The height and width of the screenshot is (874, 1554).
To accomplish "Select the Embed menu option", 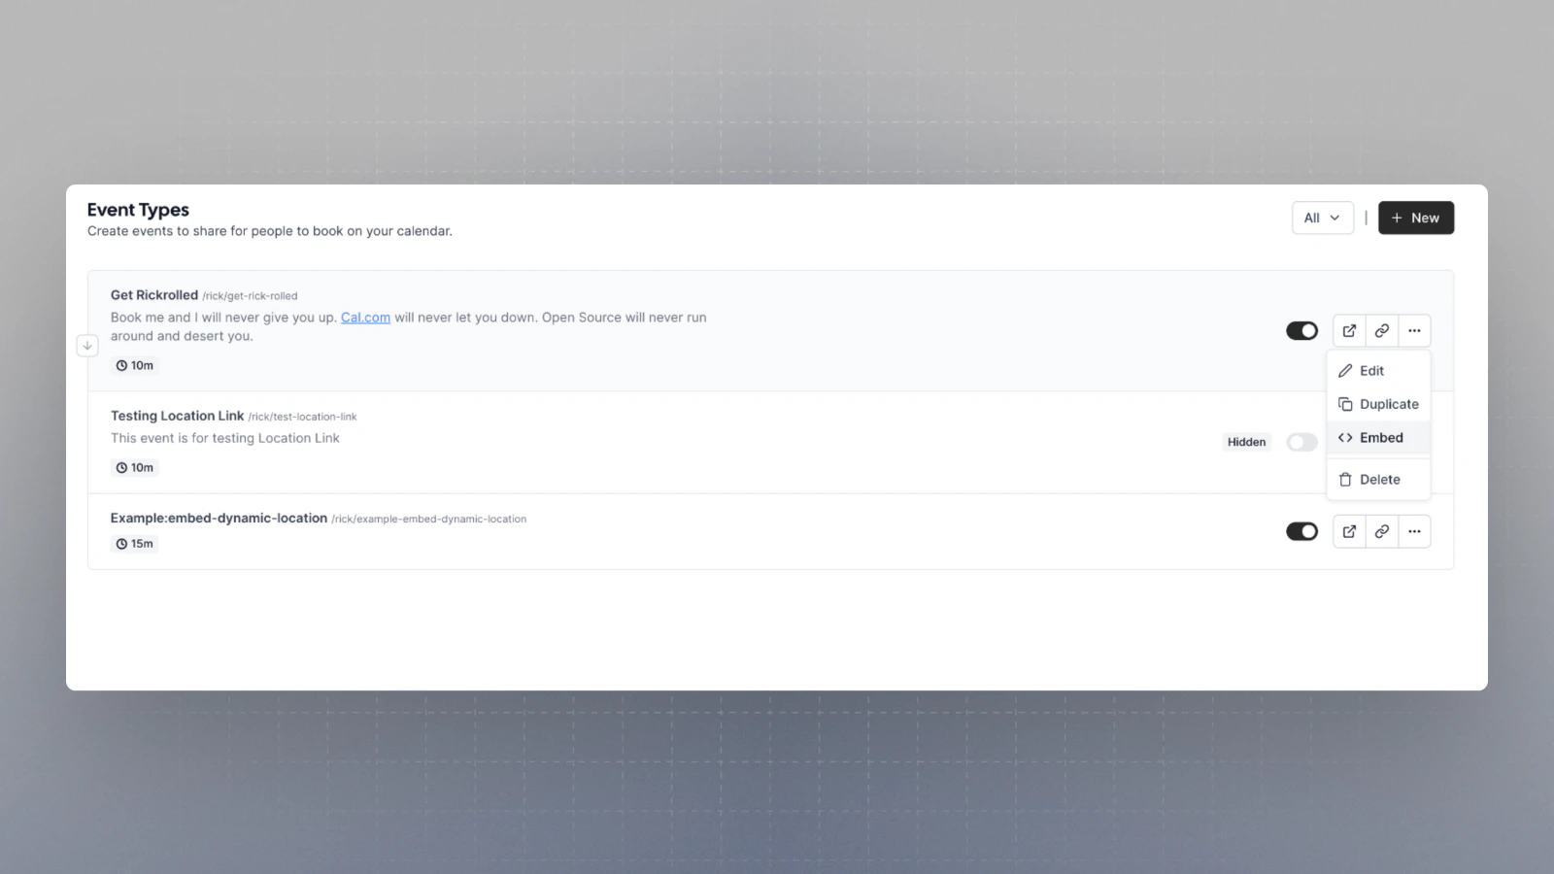I will pyautogui.click(x=1378, y=437).
